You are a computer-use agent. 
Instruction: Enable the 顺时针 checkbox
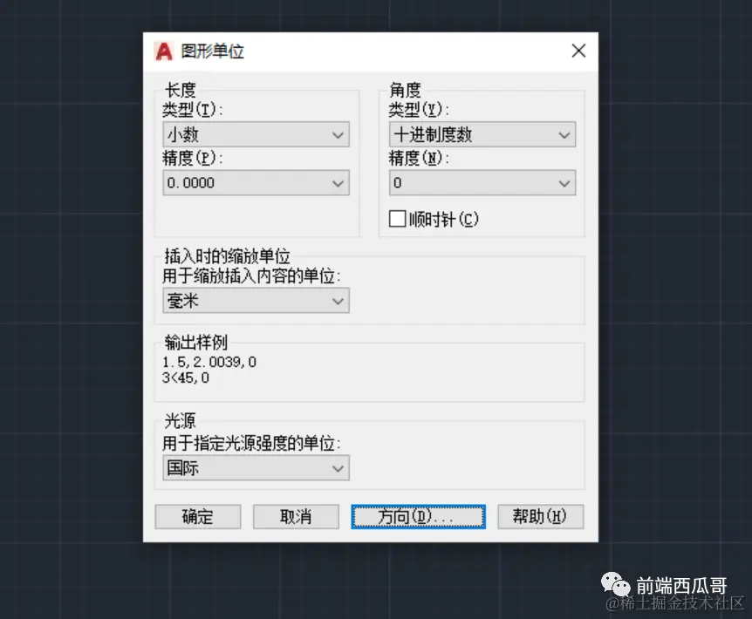tap(397, 218)
